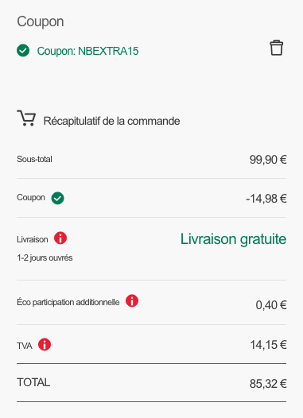303x418 pixels.
Task: Click the shopping cart icon
Action: tap(26, 118)
